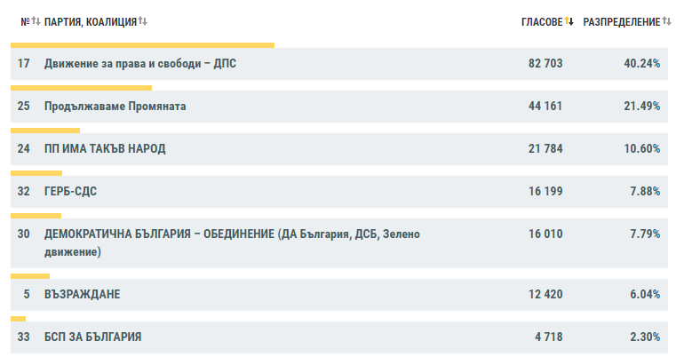Image resolution: width=684 pixels, height=357 pixels.
Task: Click percentage 40.24%
Action: pos(641,64)
